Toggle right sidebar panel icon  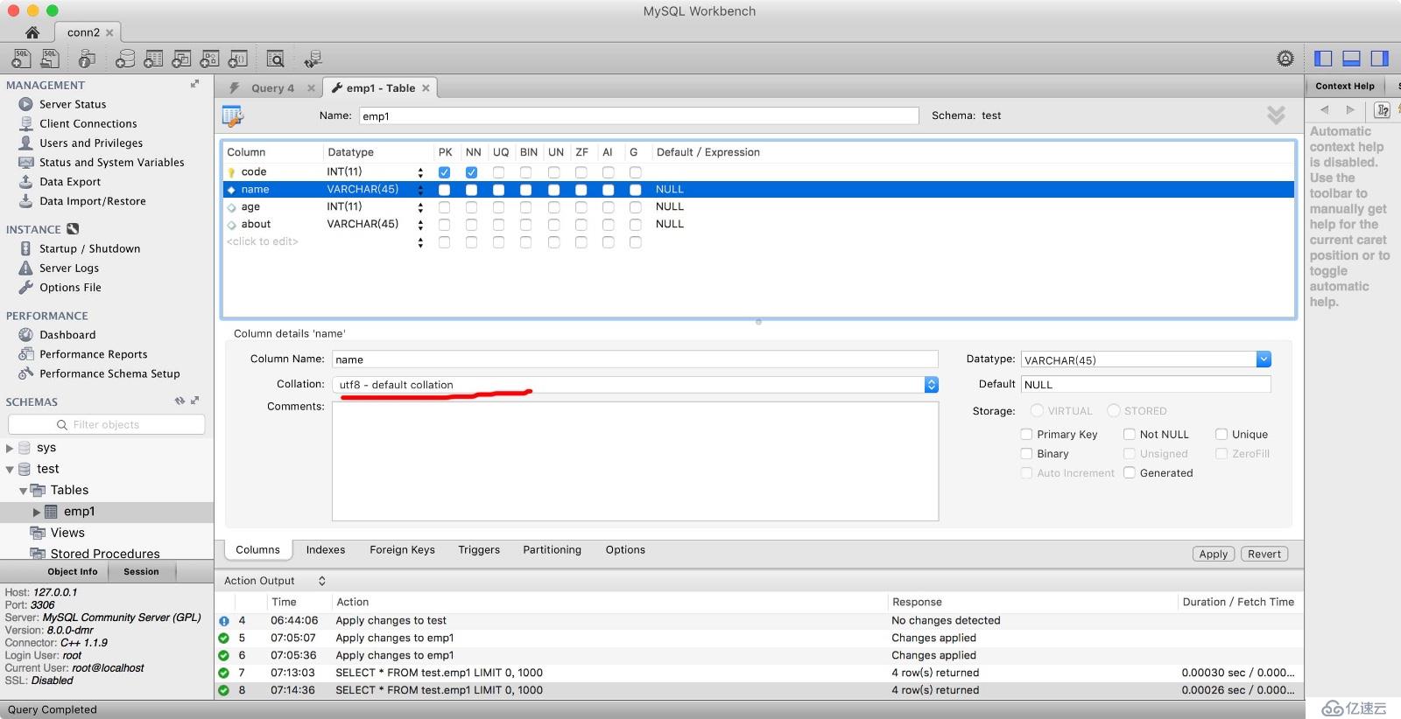(x=1379, y=59)
